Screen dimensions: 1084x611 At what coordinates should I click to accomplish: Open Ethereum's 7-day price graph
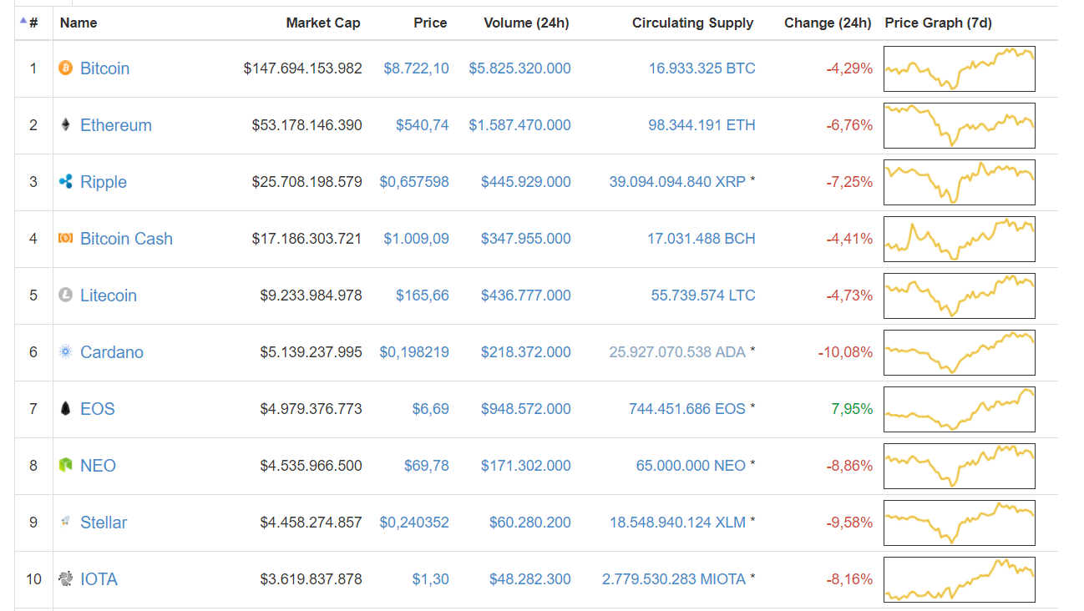tap(960, 125)
